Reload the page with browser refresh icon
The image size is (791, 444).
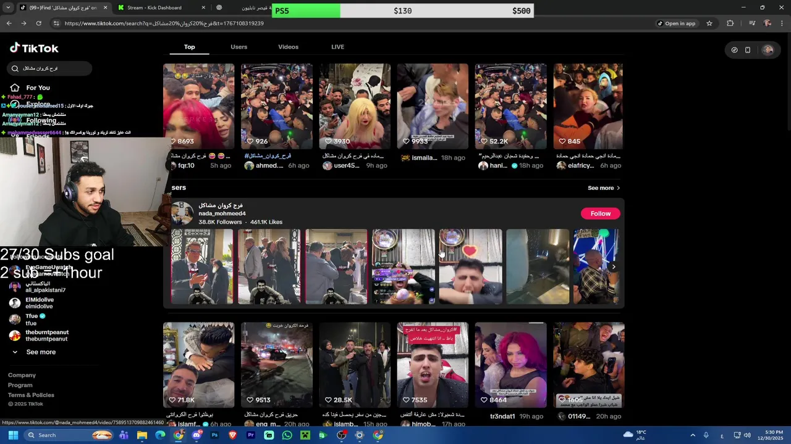click(38, 23)
